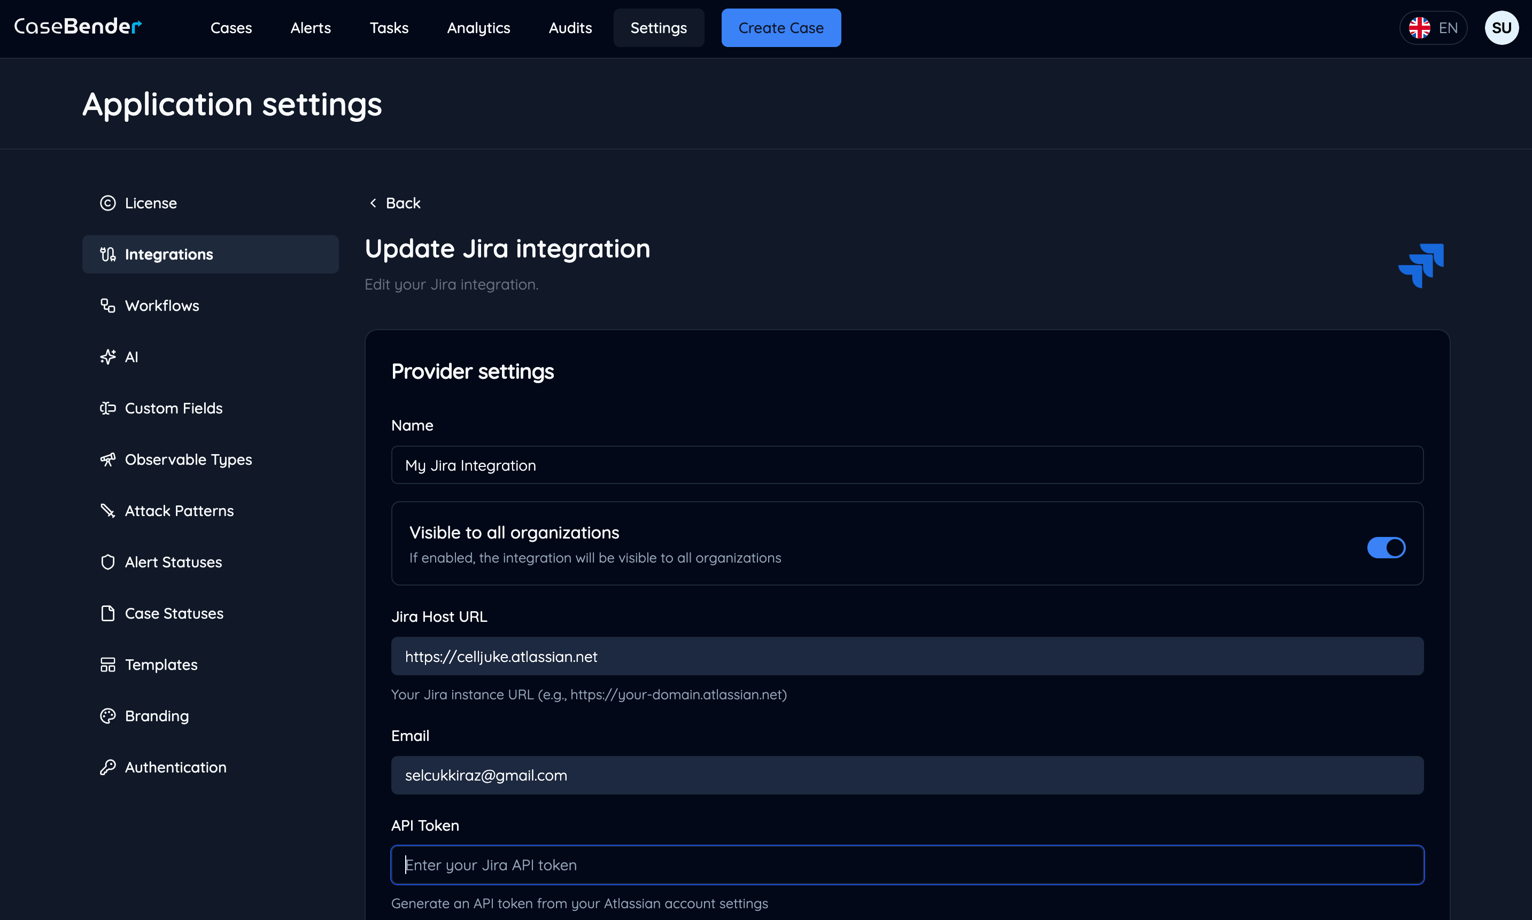Image resolution: width=1532 pixels, height=920 pixels.
Task: Click the Authentication key icon
Action: [108, 768]
